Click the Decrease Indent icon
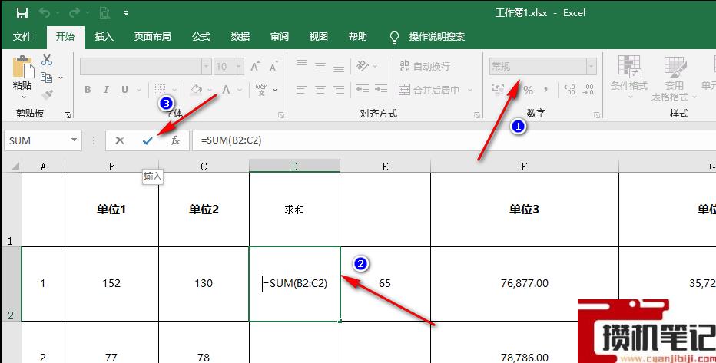716x363 pixels. 363,89
